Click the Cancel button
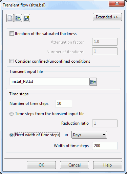This screenshot has height=174, width=127. point(75,165)
